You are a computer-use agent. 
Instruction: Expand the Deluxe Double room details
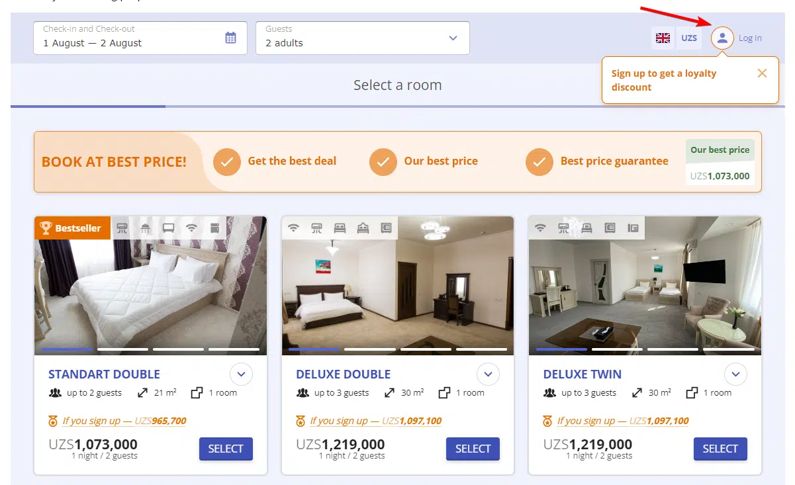[488, 375]
